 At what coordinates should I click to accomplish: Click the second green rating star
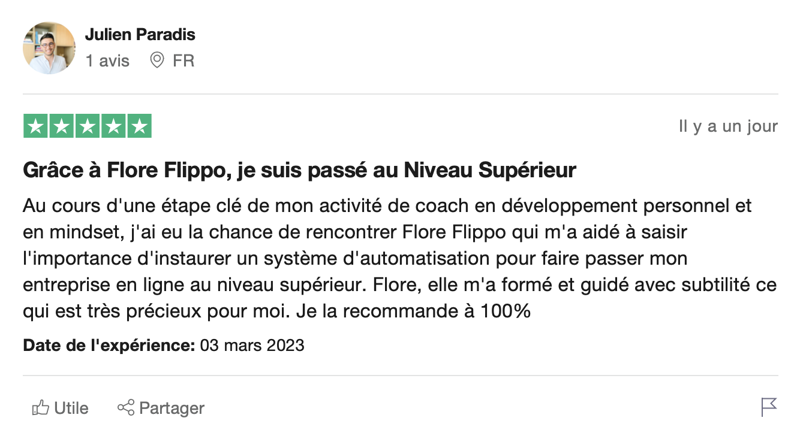point(61,126)
